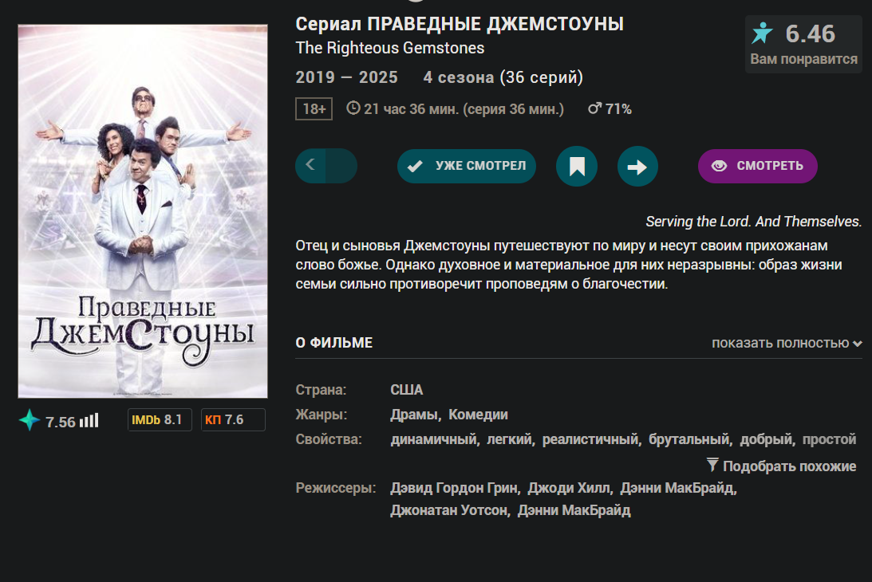This screenshot has width=872, height=582.
Task: Click the right arrow share button
Action: point(637,166)
